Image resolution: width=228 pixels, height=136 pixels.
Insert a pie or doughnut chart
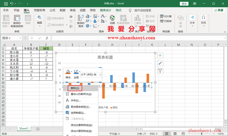(x=88, y=26)
